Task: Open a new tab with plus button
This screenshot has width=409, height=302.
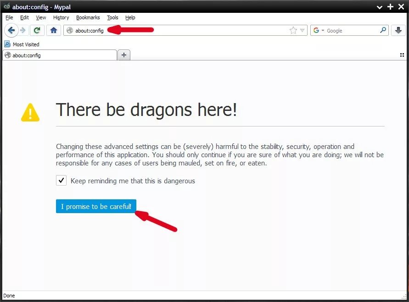Action: coord(124,55)
